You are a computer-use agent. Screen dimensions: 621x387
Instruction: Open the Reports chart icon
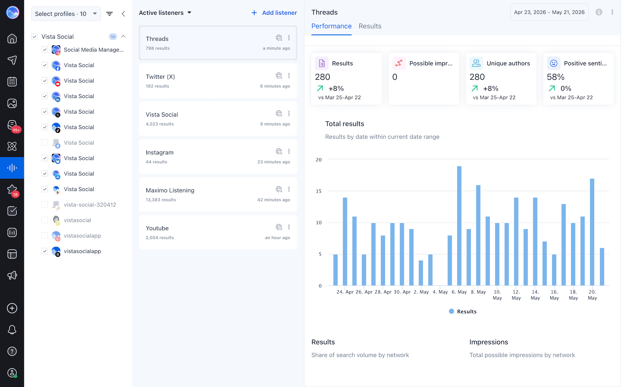[x=12, y=232]
